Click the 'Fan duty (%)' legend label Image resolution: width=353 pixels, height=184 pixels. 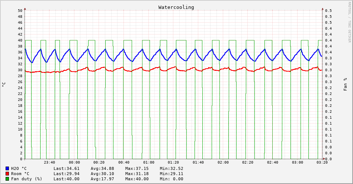point(27,179)
